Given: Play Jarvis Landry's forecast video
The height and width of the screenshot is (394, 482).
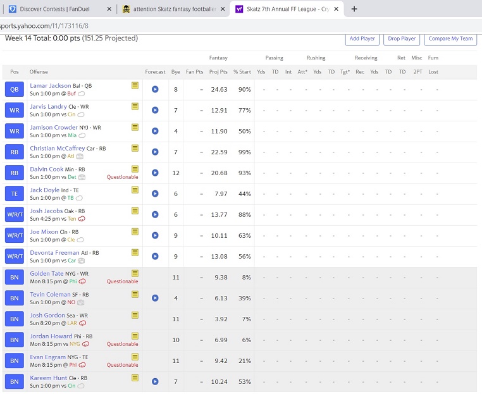Looking at the screenshot, I should coord(155,110).
